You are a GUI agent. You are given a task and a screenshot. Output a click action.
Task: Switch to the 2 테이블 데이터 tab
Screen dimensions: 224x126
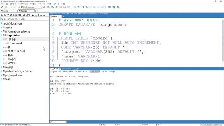click(65, 69)
